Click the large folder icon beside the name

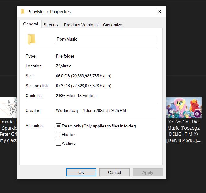(32, 39)
